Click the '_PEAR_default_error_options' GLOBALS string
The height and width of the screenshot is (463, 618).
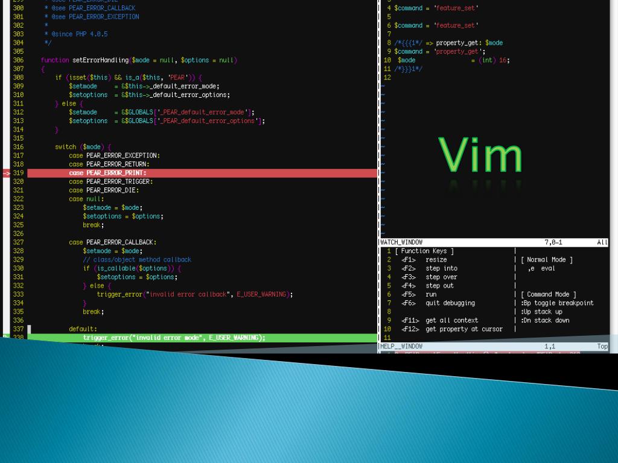coord(208,121)
